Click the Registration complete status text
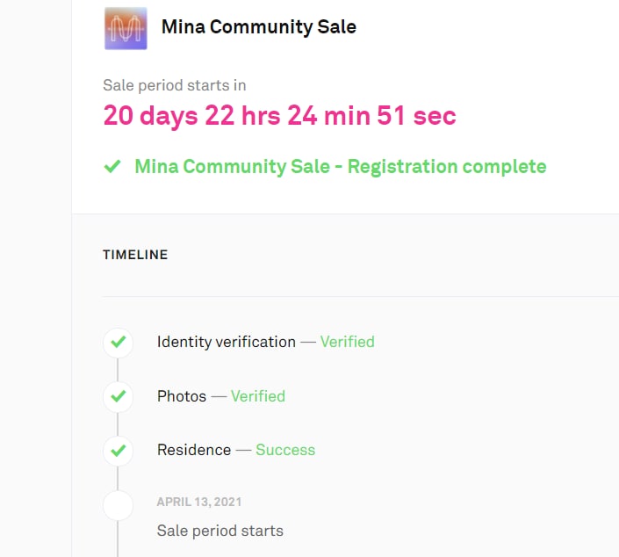The width and height of the screenshot is (619, 557). point(340,167)
